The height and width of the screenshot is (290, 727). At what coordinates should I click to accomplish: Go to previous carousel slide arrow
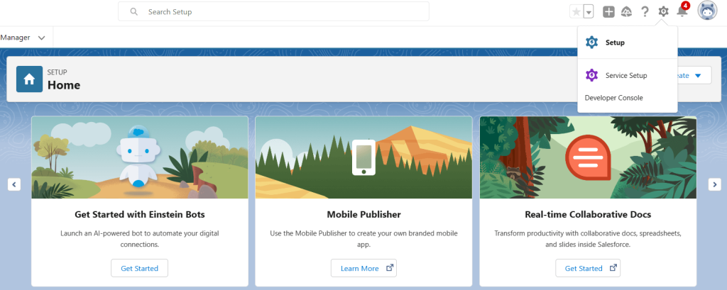pos(14,184)
